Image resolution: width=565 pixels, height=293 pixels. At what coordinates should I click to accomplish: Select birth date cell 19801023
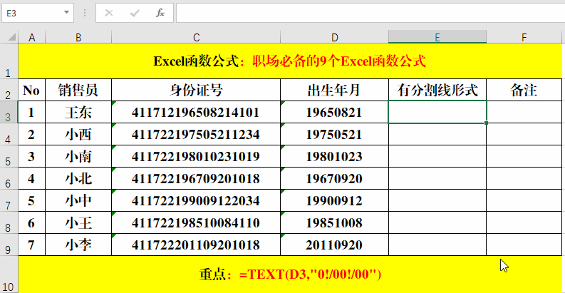pos(334,156)
